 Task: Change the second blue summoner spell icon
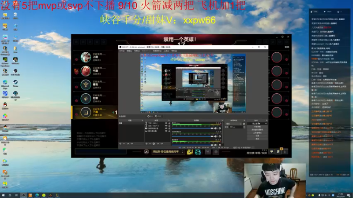(x=198, y=152)
